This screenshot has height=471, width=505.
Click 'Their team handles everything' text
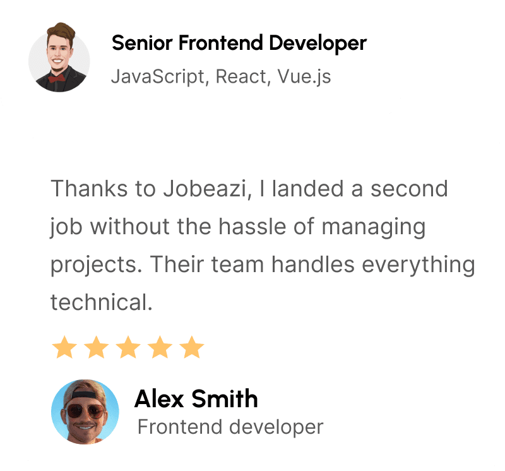point(312,265)
